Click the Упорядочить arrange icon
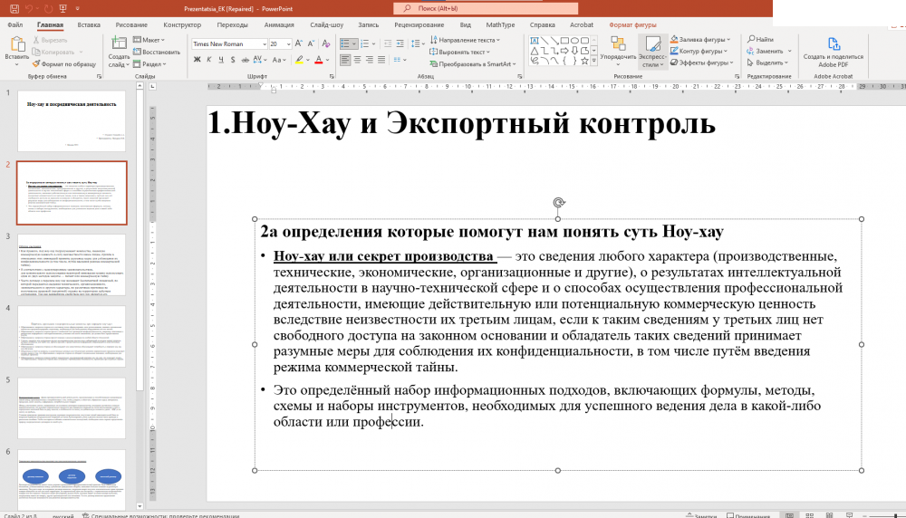Screen dimensions: 906x518 coord(618,44)
